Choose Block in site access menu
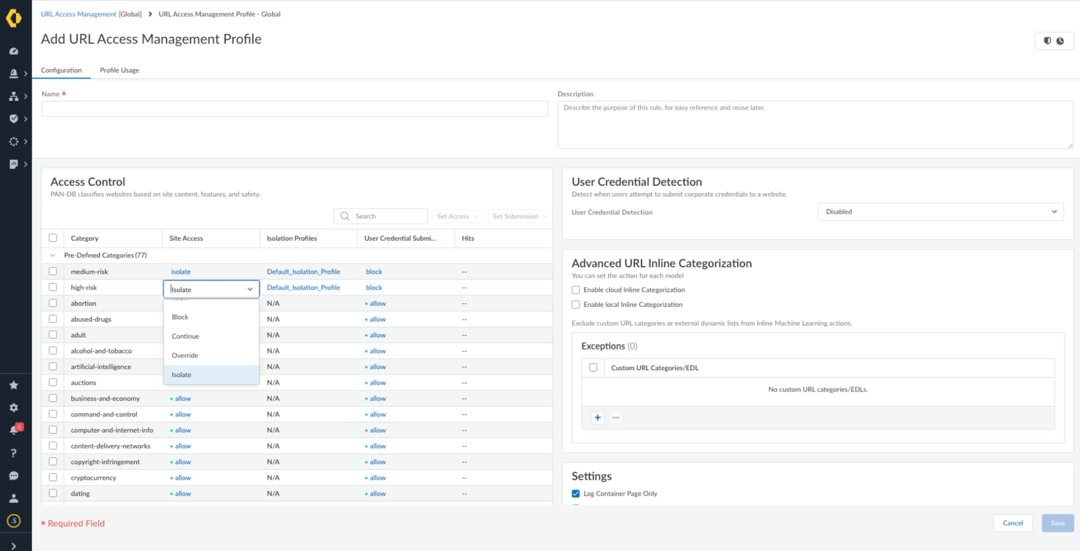Screen dimensions: 1080x551 click(211, 317)
